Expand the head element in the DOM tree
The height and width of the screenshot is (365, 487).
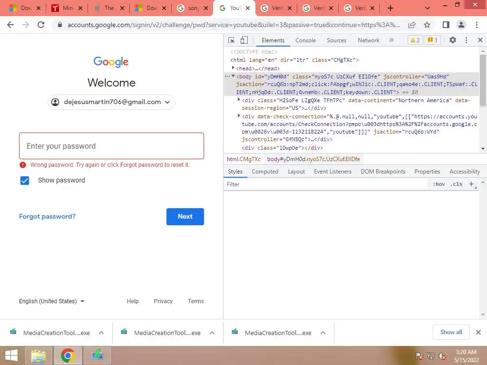(233, 67)
